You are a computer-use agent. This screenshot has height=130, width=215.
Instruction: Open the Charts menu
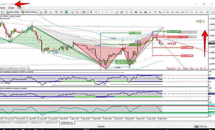(11, 8)
